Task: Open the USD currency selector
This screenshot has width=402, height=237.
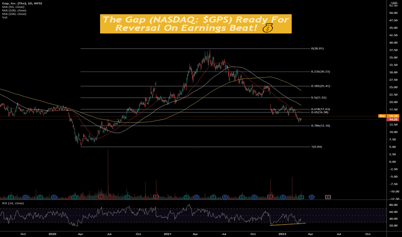Action: coord(394,3)
